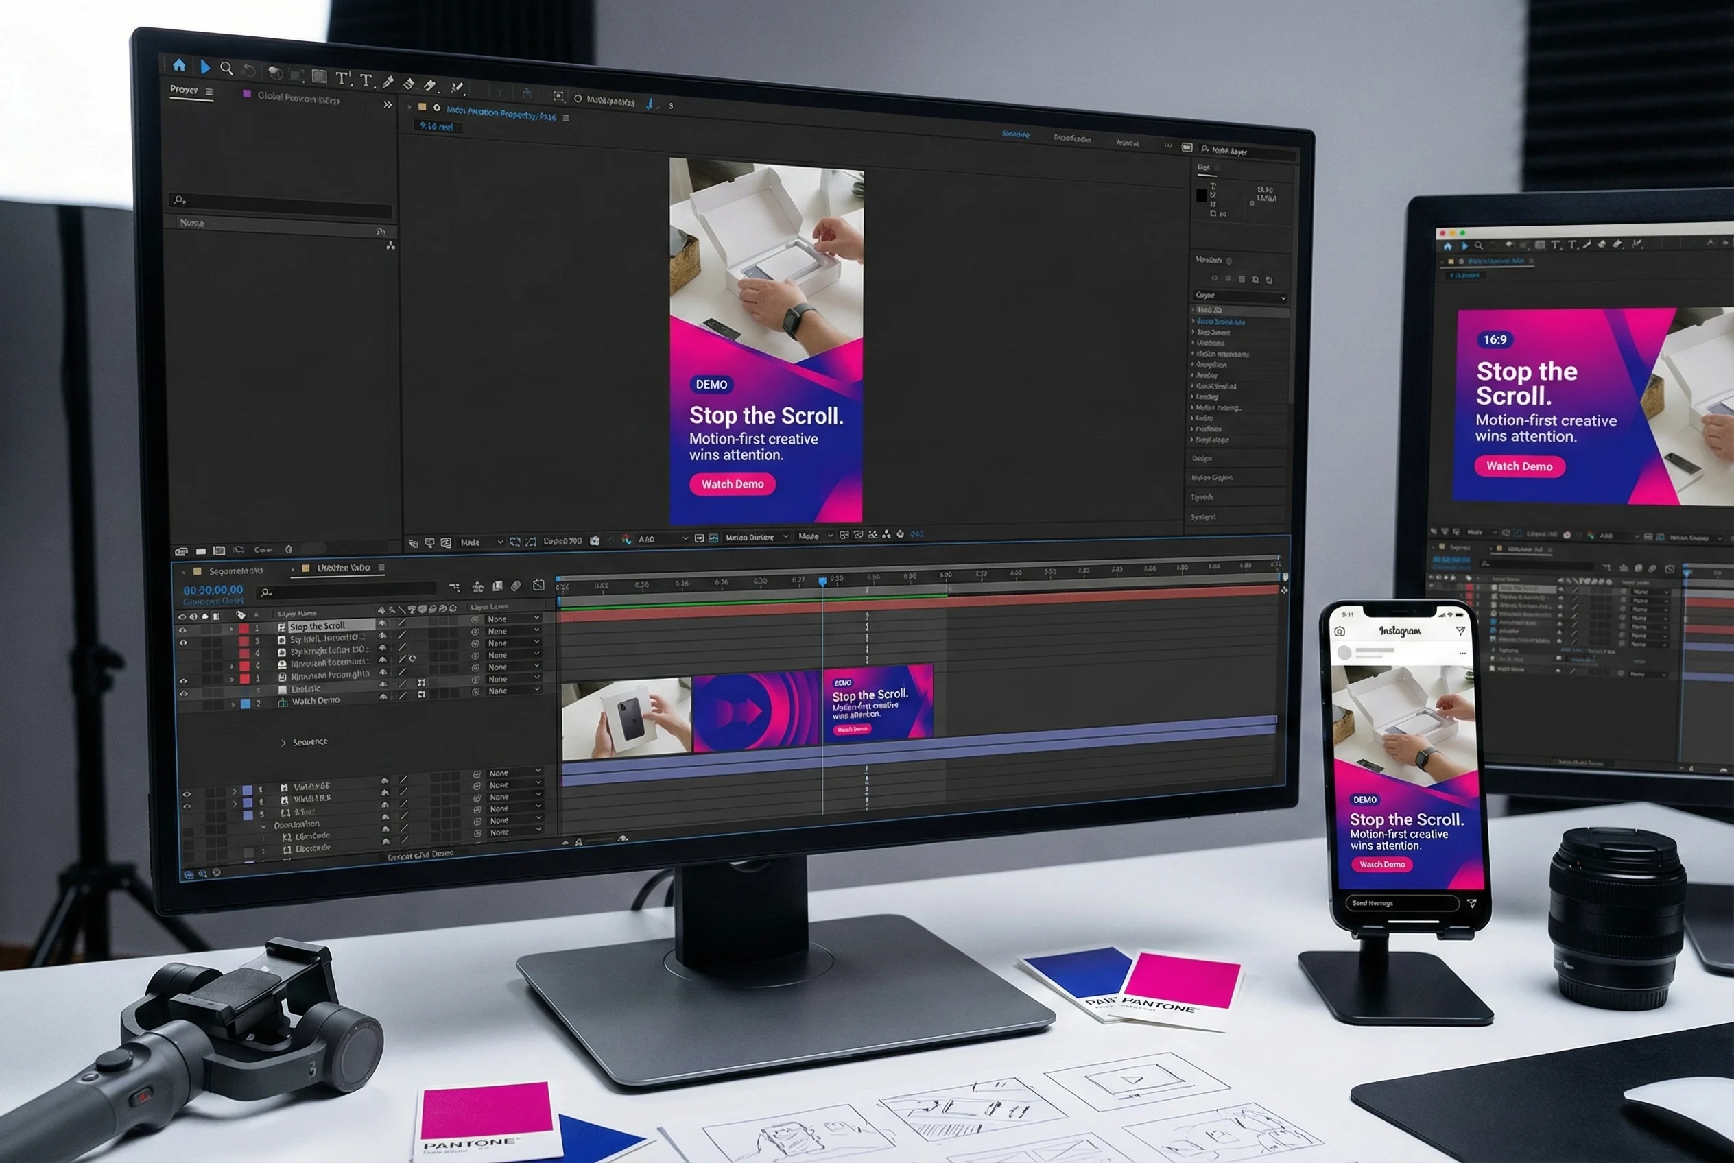Switch to the Segoment timeline tab
The height and width of the screenshot is (1163, 1734).
pos(235,571)
